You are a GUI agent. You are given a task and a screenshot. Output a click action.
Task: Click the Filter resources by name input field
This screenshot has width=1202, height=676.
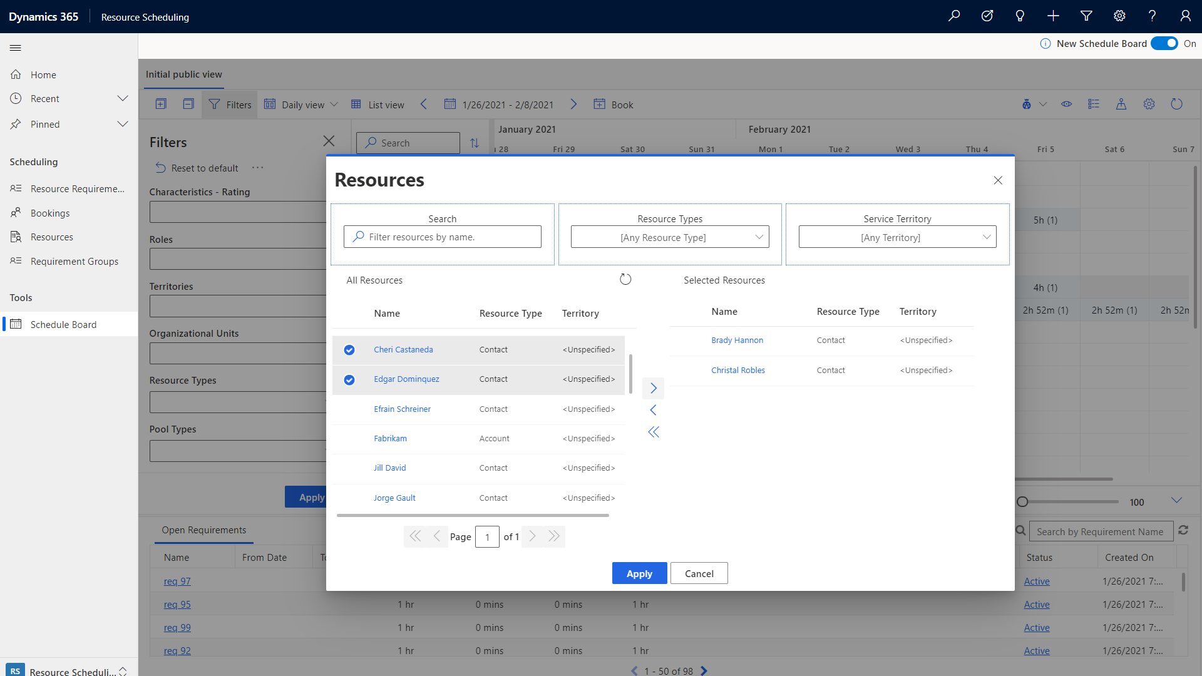pyautogui.click(x=443, y=236)
